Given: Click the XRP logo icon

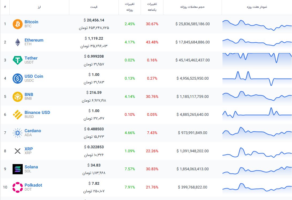Looking at the screenshot, I should coord(17,151).
